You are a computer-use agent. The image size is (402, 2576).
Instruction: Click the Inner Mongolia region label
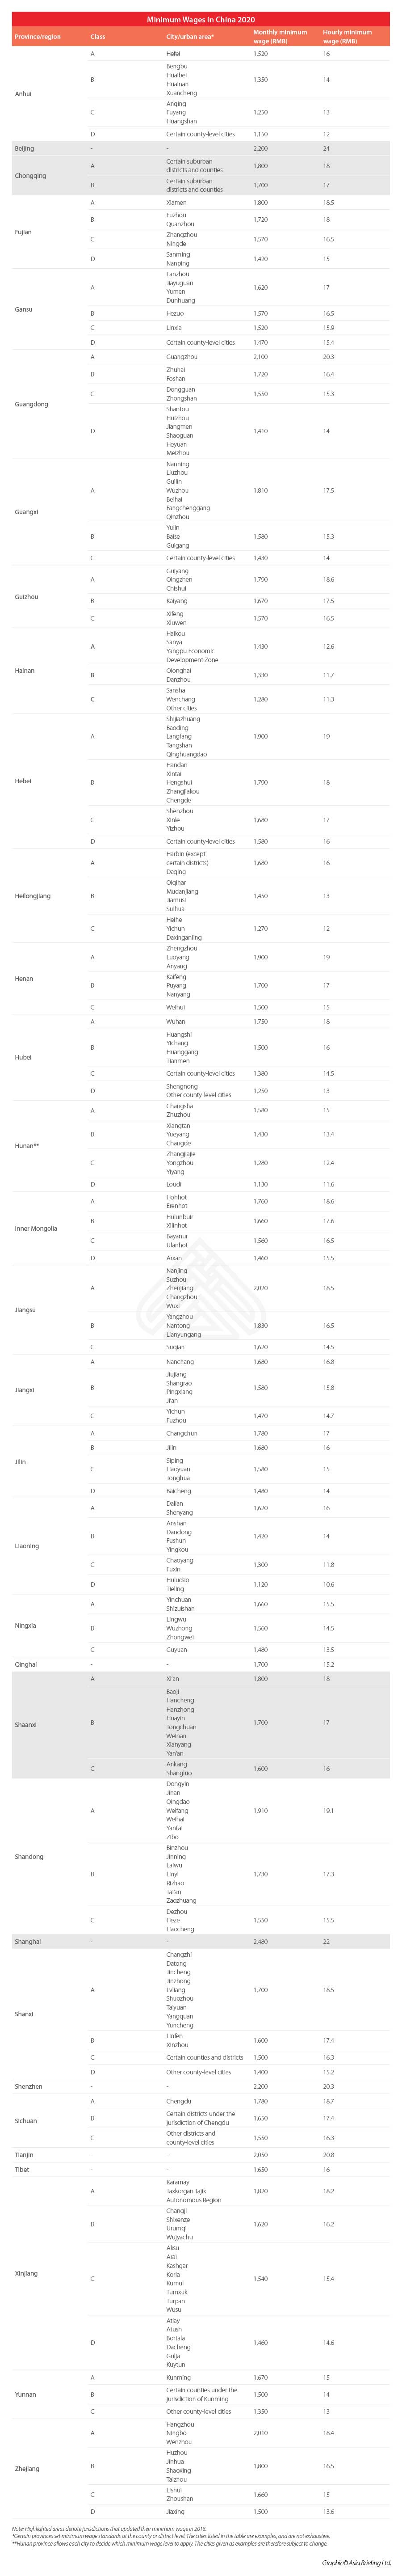36,1228
